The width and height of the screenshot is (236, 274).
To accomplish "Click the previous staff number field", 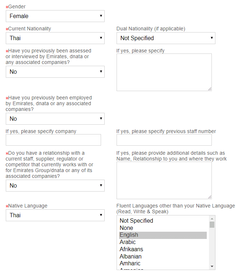I will point(164,140).
